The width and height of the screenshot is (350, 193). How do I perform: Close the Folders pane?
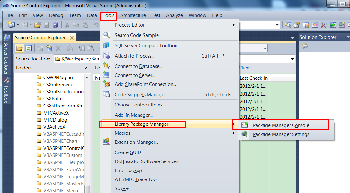(x=86, y=68)
